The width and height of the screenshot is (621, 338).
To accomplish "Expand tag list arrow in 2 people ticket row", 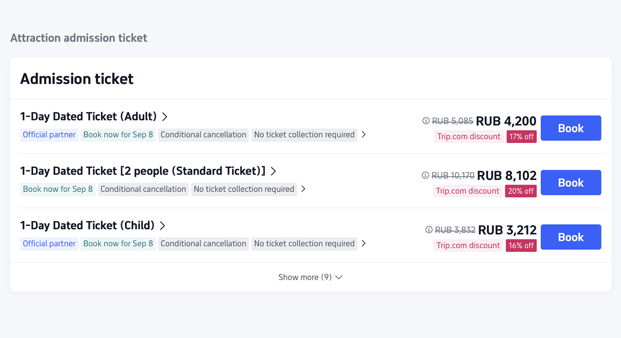I will point(303,189).
